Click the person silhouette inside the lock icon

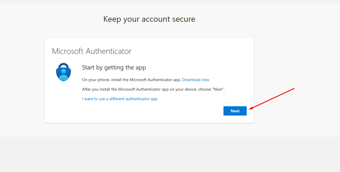click(63, 75)
